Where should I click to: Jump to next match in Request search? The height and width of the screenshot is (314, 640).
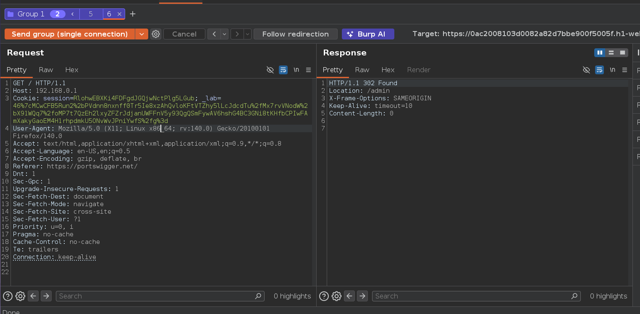[46, 296]
